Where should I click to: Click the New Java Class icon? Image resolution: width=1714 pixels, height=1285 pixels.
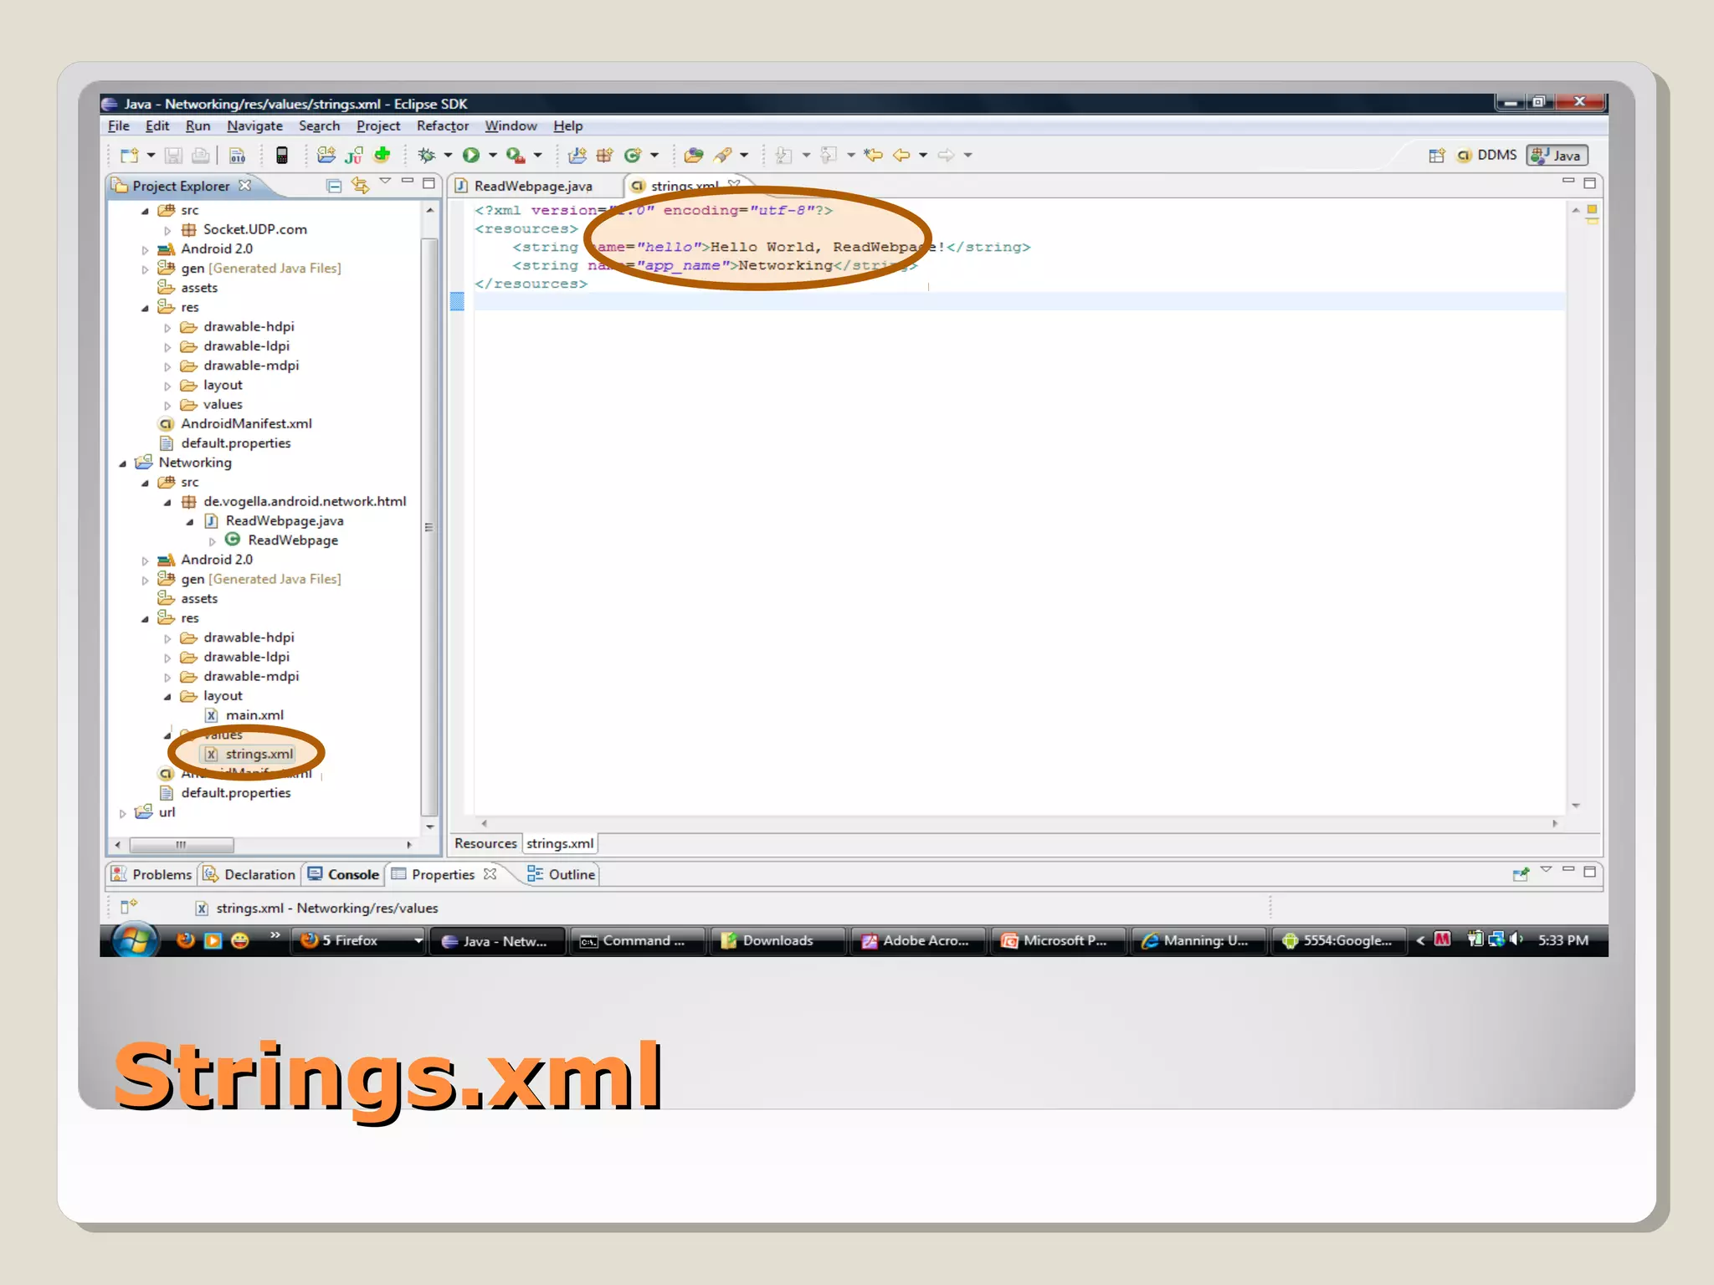tap(633, 155)
